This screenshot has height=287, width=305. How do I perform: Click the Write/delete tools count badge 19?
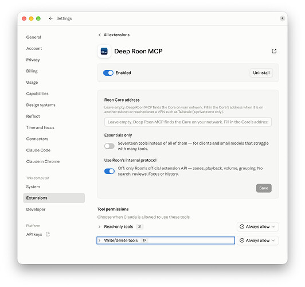coord(144,241)
